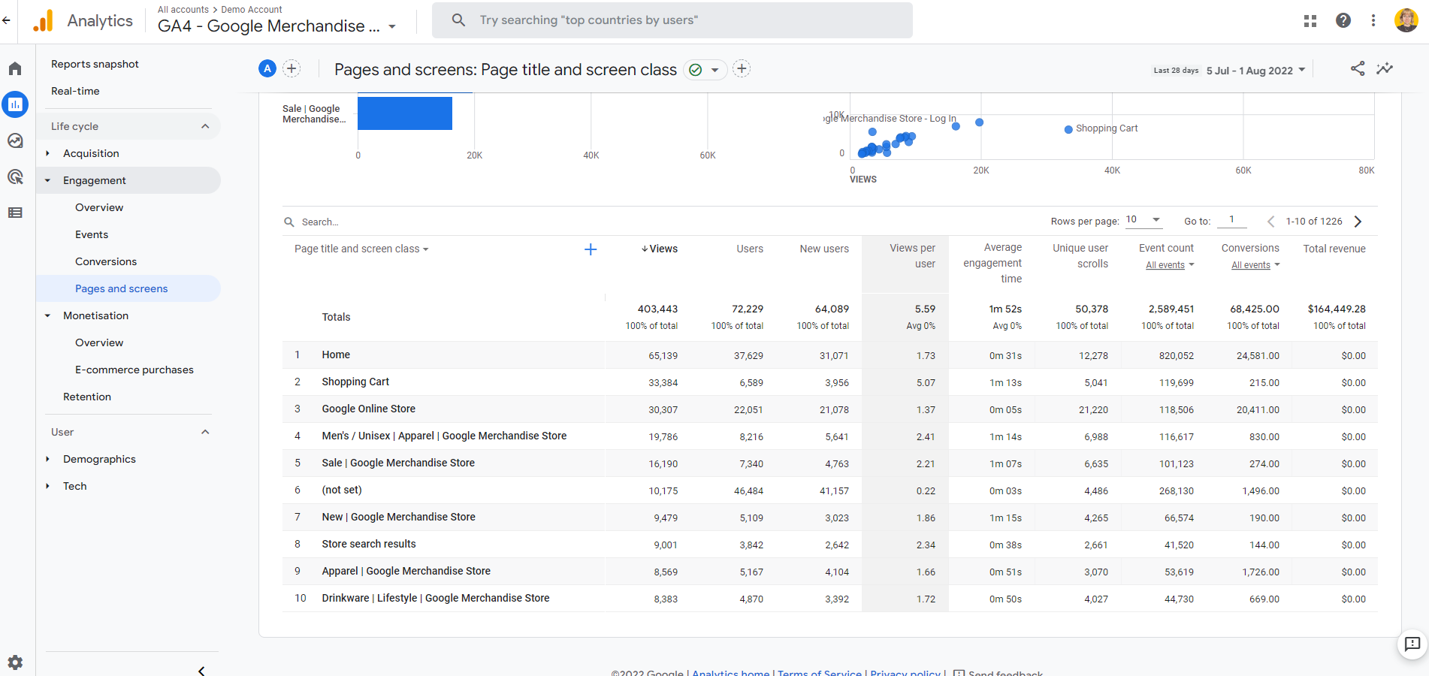The width and height of the screenshot is (1429, 676).
Task: Go to next page of table rows
Action: coord(1358,222)
